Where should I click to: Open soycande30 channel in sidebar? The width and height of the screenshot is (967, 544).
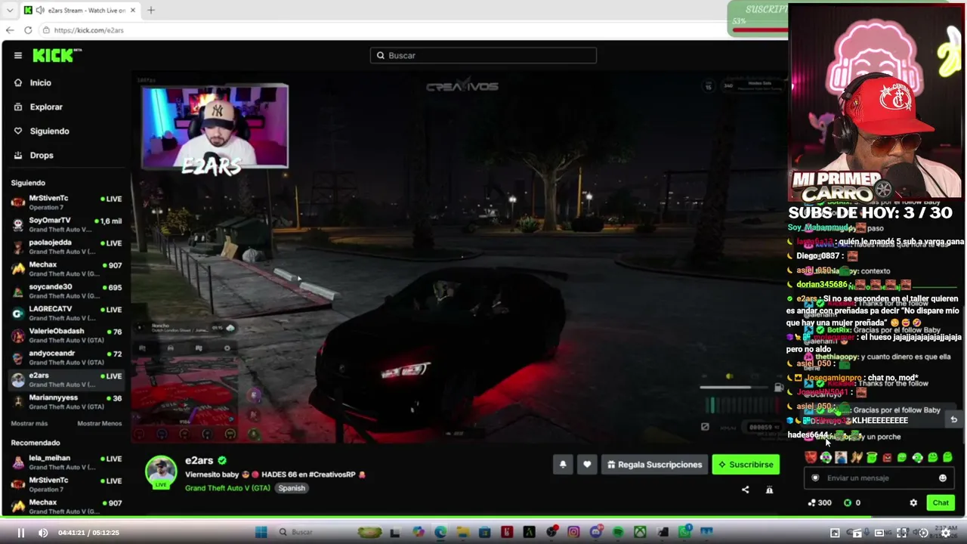click(x=66, y=291)
